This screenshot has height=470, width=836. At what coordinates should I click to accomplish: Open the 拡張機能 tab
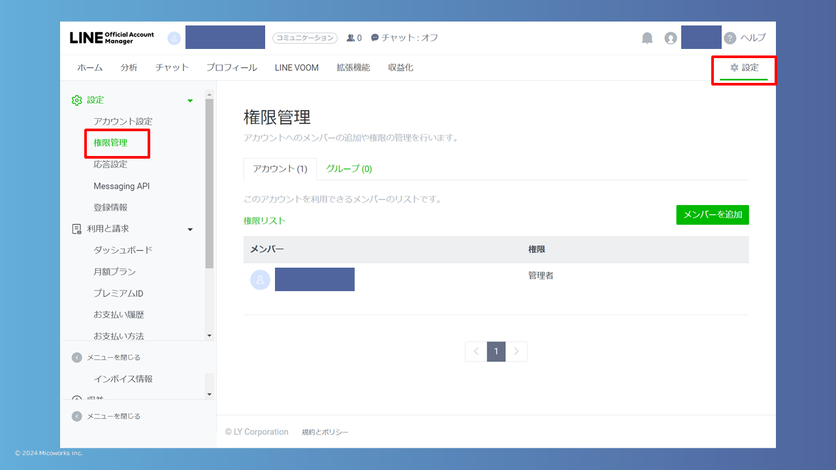click(x=353, y=67)
